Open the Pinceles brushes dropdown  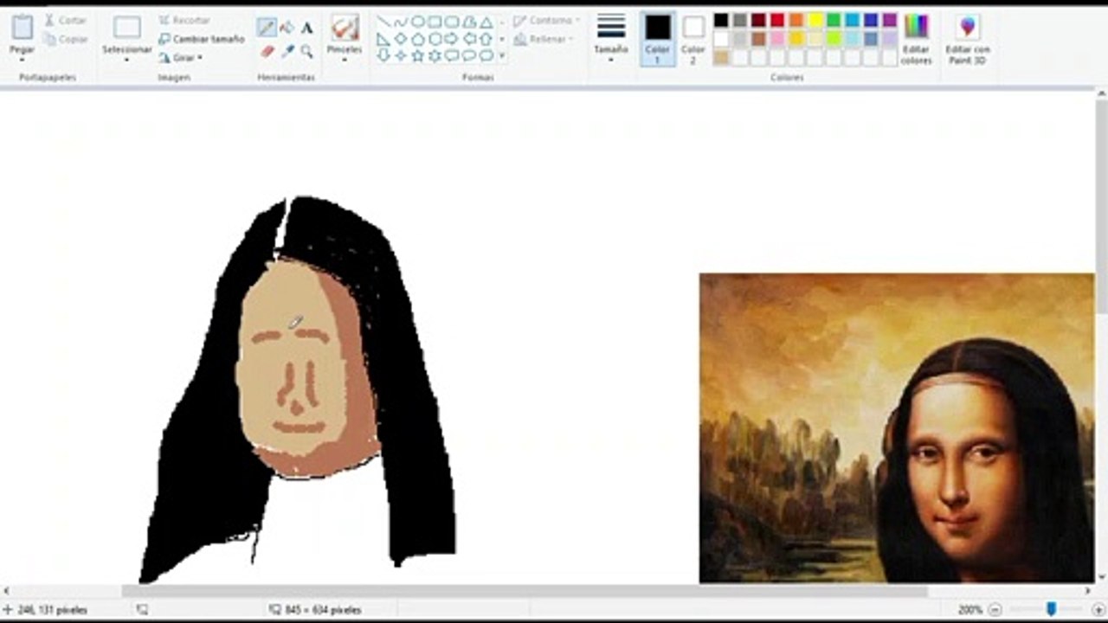coord(345,60)
